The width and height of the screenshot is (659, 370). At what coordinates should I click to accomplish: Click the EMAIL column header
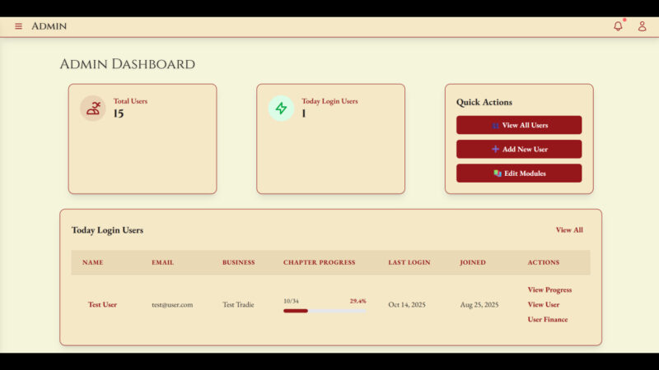coord(162,262)
